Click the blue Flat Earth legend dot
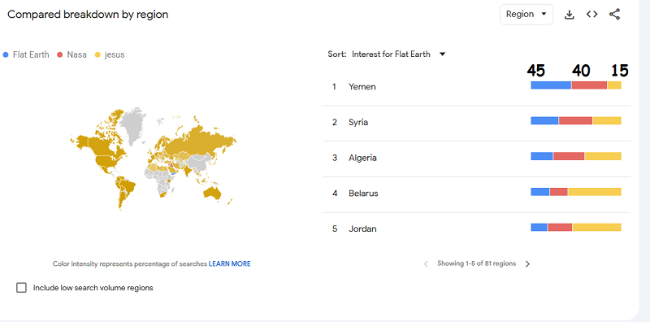The width and height of the screenshot is (650, 322). [6, 54]
